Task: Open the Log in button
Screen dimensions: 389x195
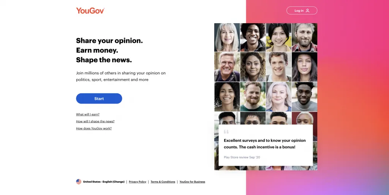Action: pos(302,11)
